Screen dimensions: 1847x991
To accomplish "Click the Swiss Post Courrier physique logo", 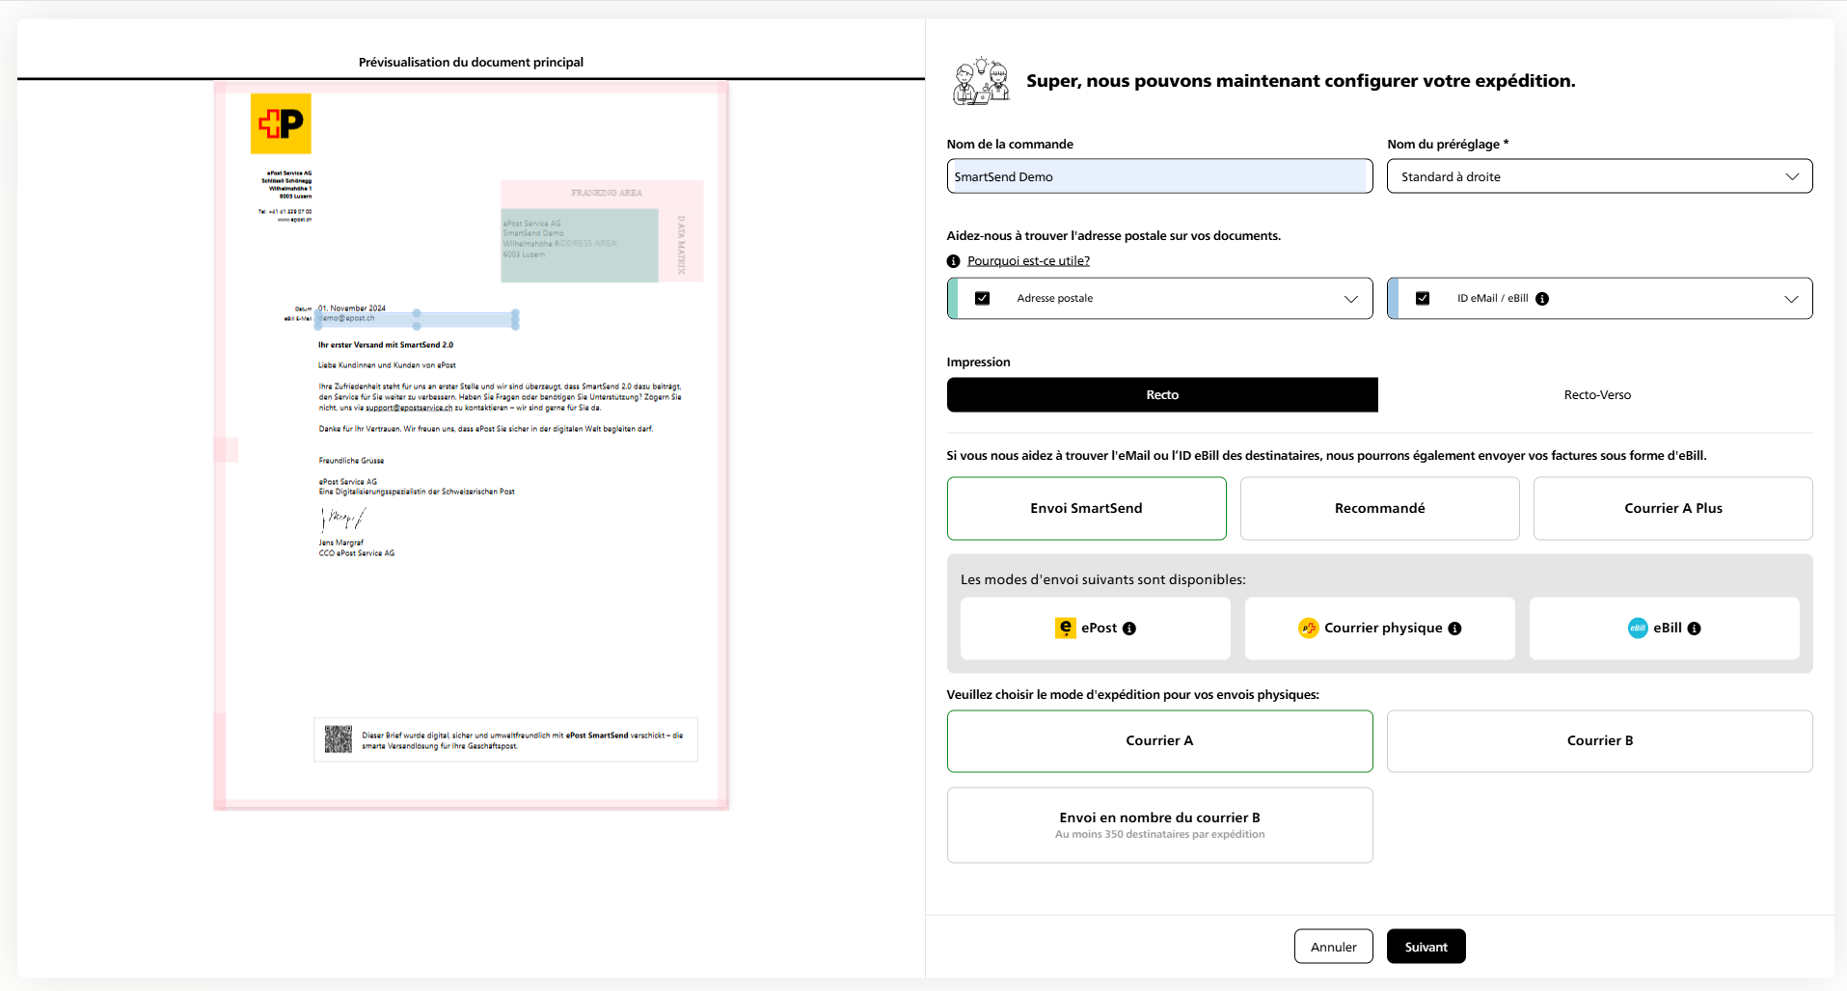I will pos(1309,628).
